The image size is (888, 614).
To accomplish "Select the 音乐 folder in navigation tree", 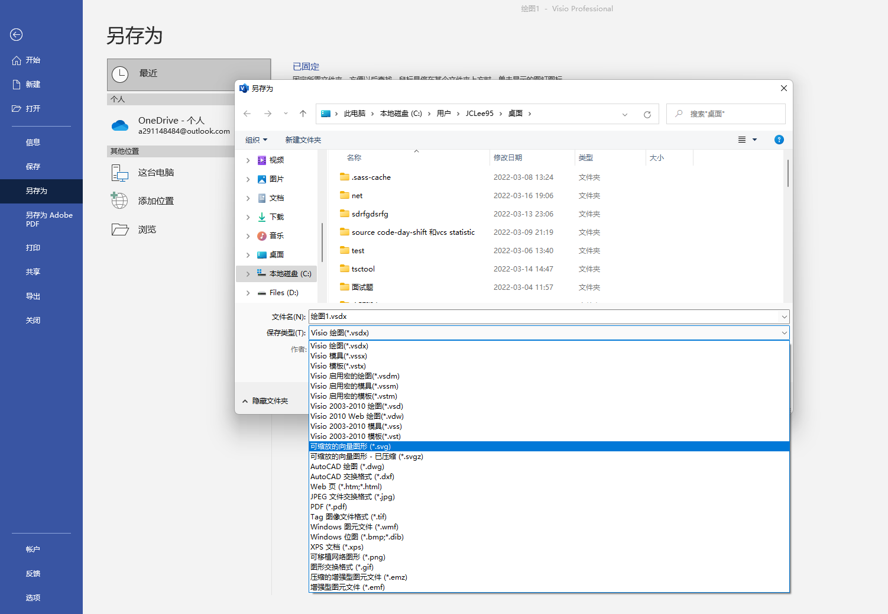I will 277,236.
